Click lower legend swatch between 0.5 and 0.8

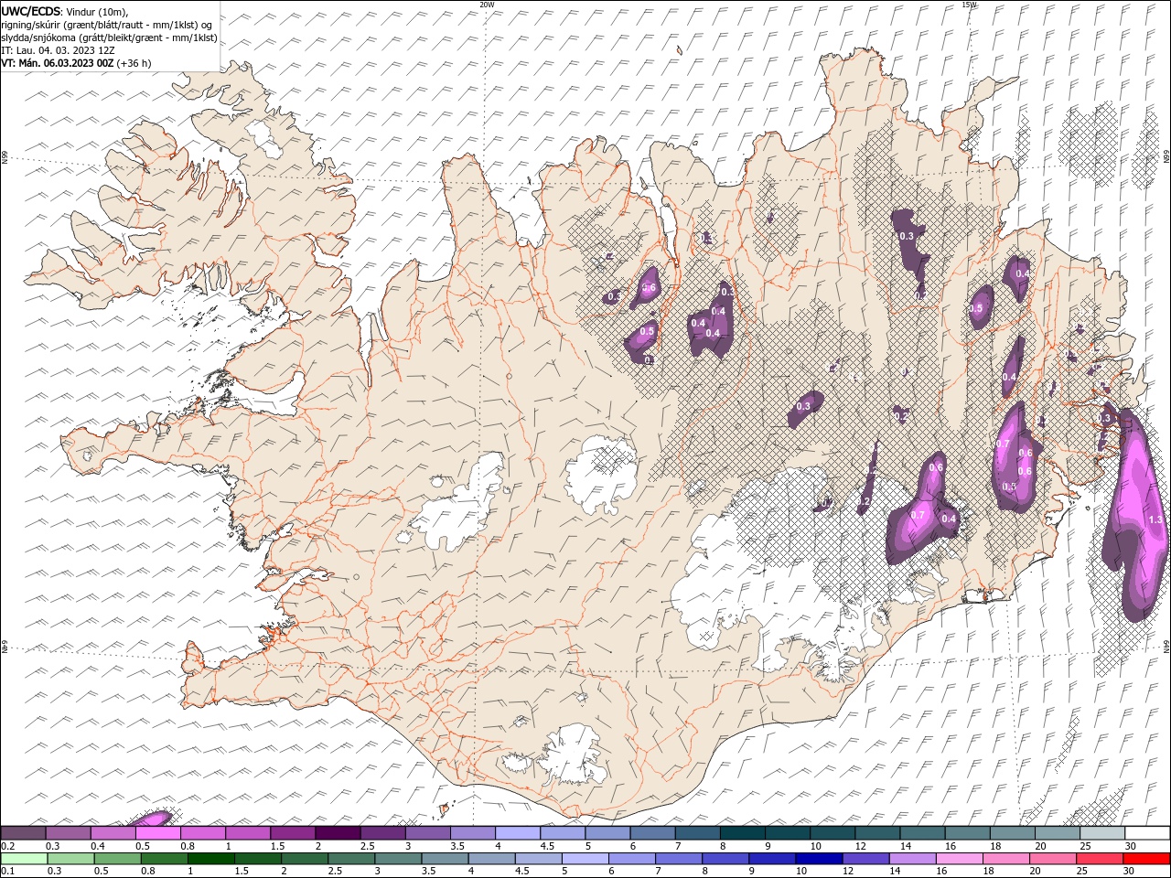click(117, 859)
